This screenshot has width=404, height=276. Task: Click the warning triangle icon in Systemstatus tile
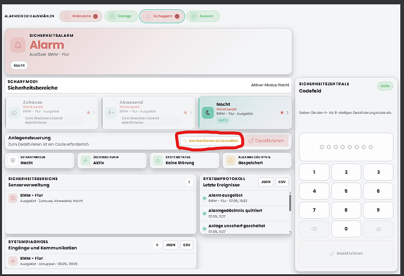click(158, 160)
